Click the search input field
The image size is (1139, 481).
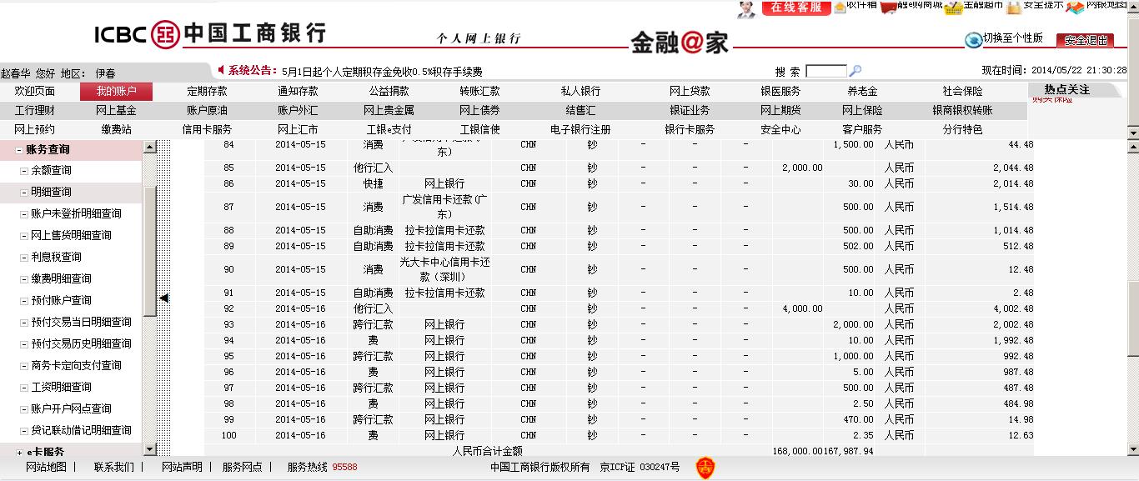[825, 72]
